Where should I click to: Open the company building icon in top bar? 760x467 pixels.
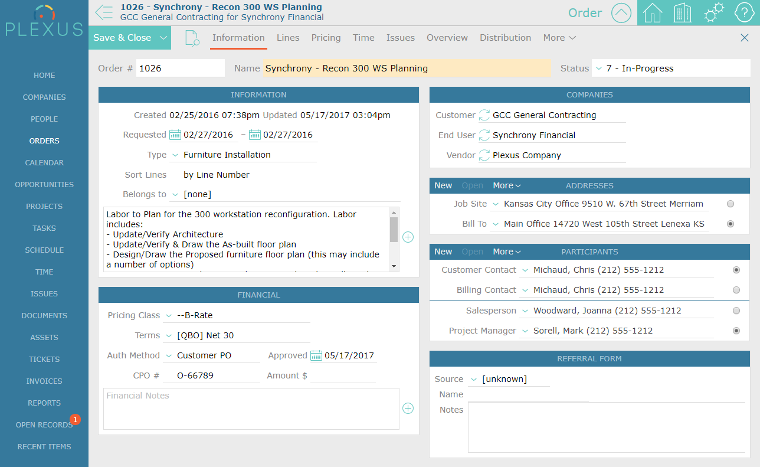click(683, 12)
